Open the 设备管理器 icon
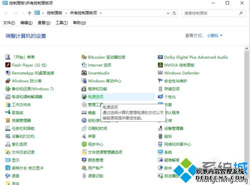This screenshot has height=185, width=250. (x=160, y=128)
